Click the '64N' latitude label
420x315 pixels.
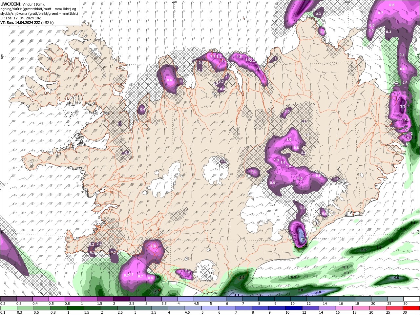point(418,231)
